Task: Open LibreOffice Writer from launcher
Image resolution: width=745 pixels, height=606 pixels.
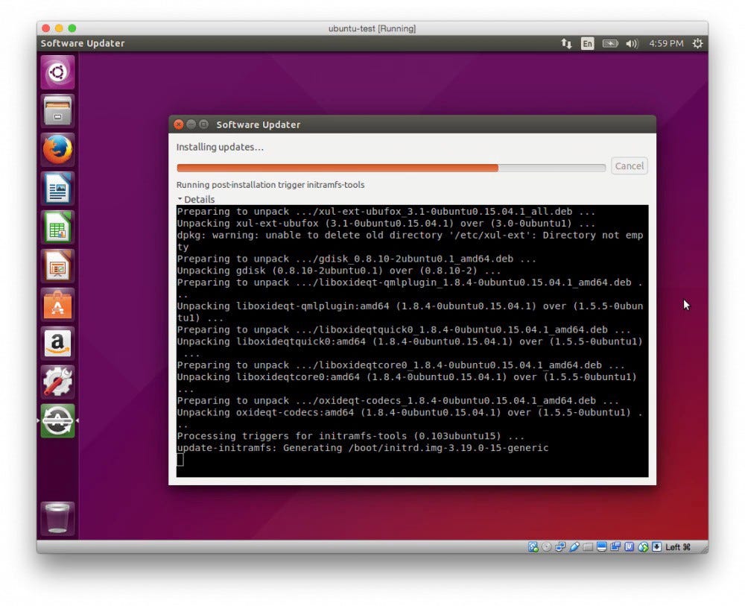Action: [57, 189]
